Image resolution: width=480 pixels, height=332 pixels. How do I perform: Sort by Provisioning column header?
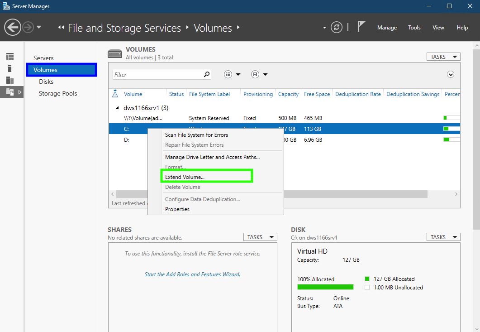(258, 94)
